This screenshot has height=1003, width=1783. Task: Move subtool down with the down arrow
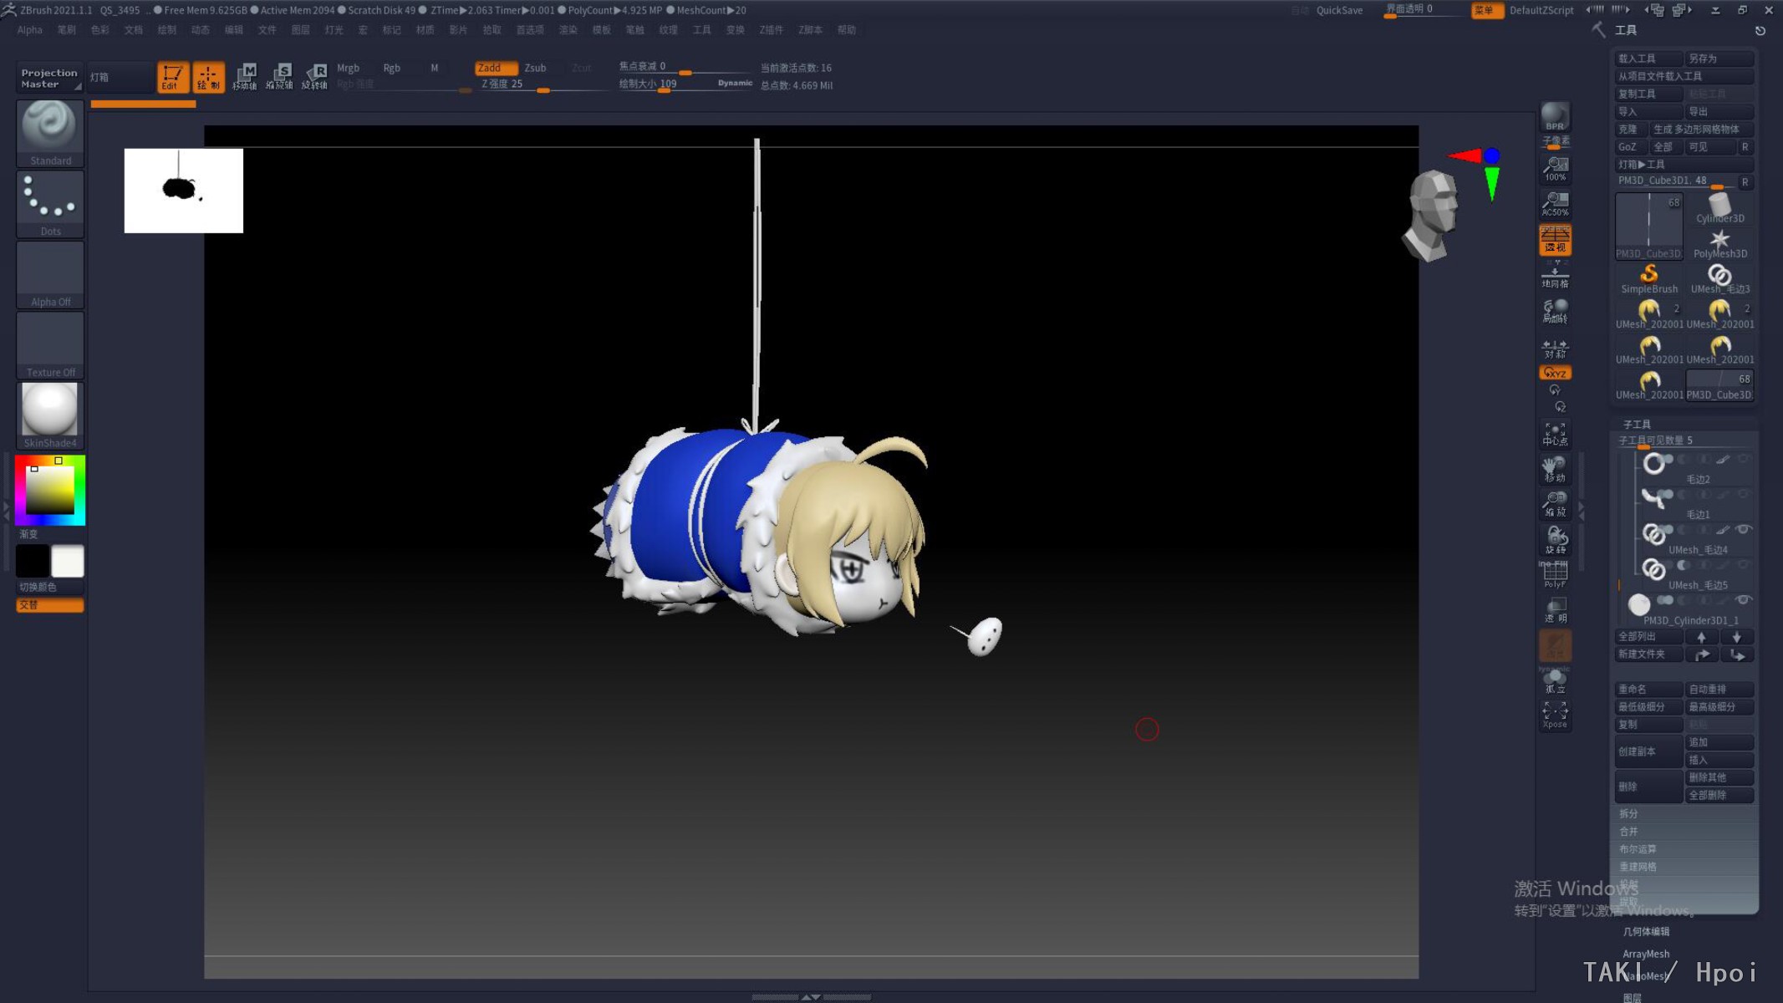[x=1737, y=637]
